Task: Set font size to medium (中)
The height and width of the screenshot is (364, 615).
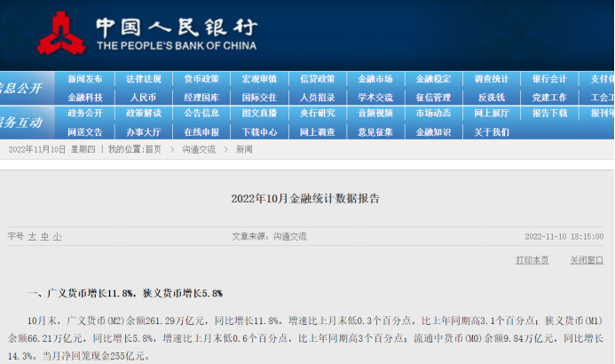Action: pyautogui.click(x=44, y=237)
